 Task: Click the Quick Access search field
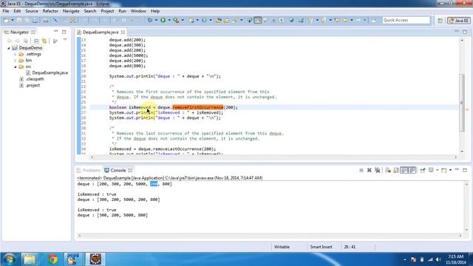coord(406,20)
